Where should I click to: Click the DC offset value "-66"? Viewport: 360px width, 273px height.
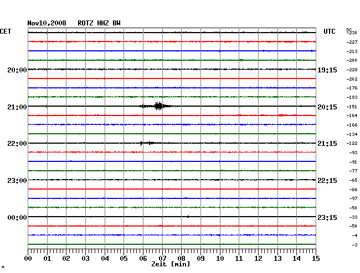pyautogui.click(x=353, y=190)
